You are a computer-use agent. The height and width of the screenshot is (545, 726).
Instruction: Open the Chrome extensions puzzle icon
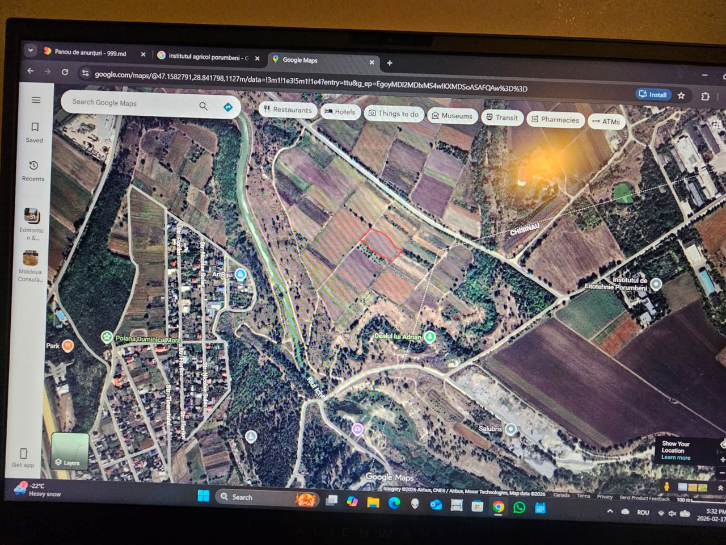pos(705,97)
